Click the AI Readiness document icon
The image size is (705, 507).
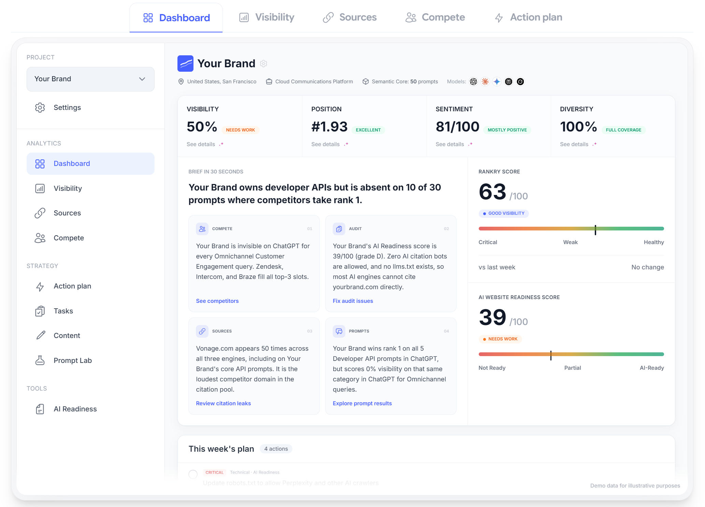40,409
